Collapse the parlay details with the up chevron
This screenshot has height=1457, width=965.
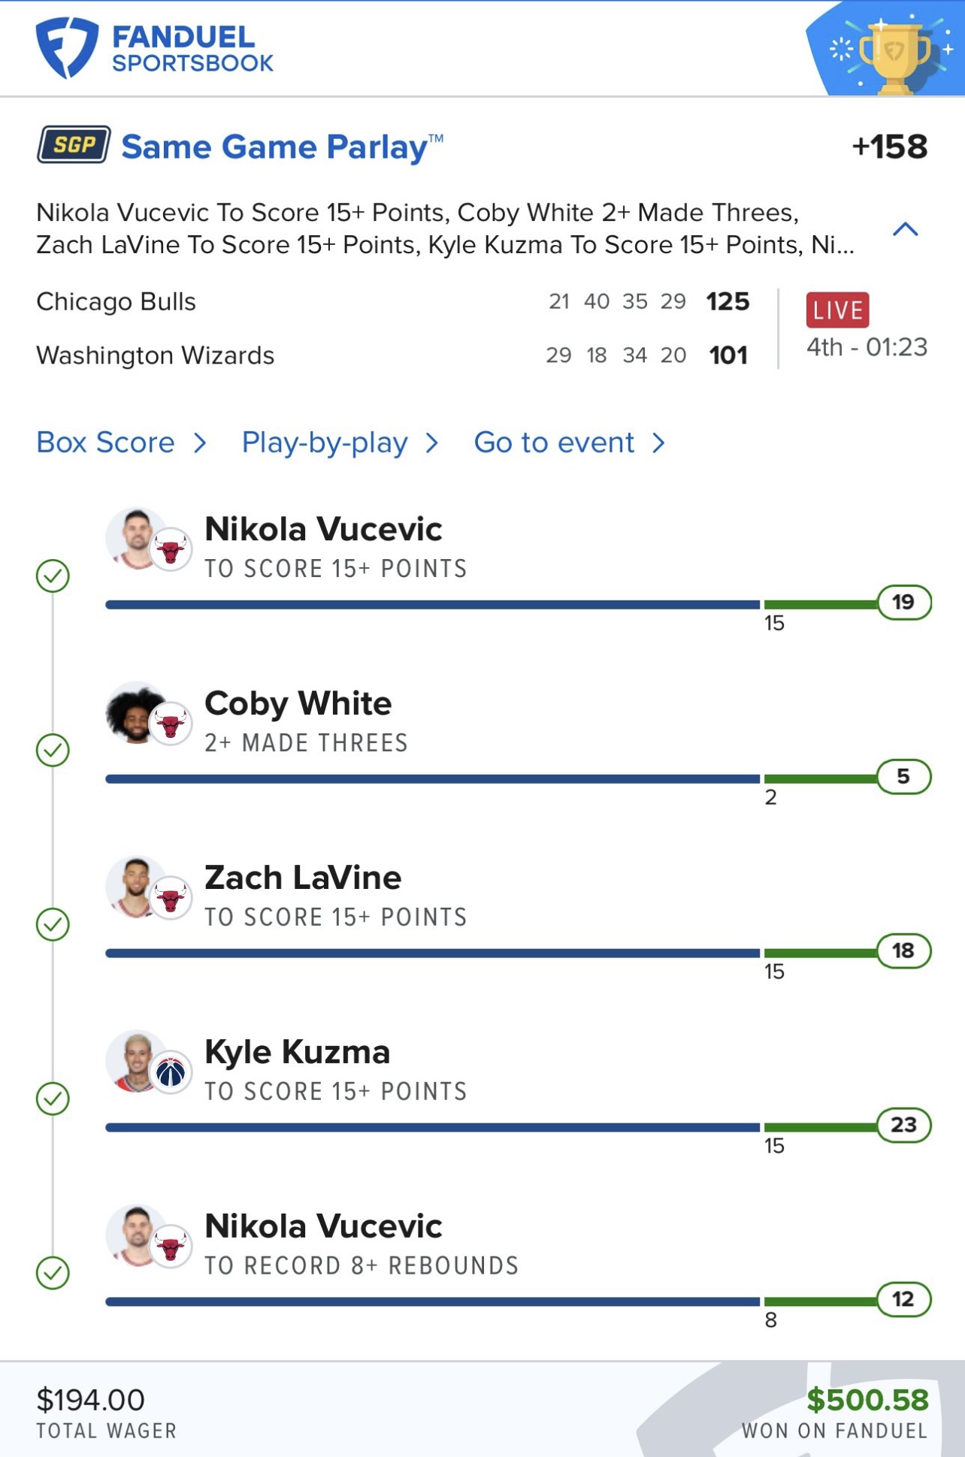pyautogui.click(x=905, y=229)
